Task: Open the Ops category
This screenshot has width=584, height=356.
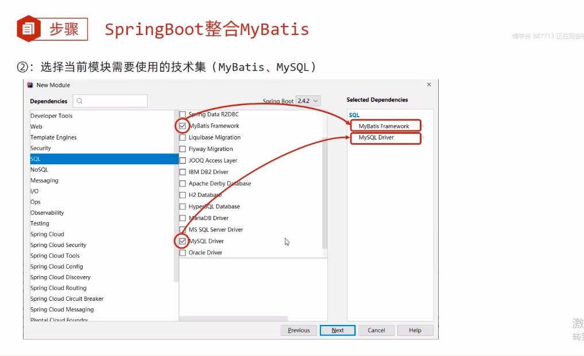Action: [x=102, y=202]
